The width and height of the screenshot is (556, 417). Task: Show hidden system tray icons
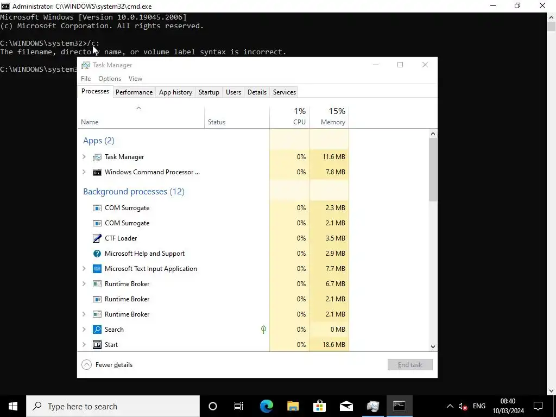point(450,406)
